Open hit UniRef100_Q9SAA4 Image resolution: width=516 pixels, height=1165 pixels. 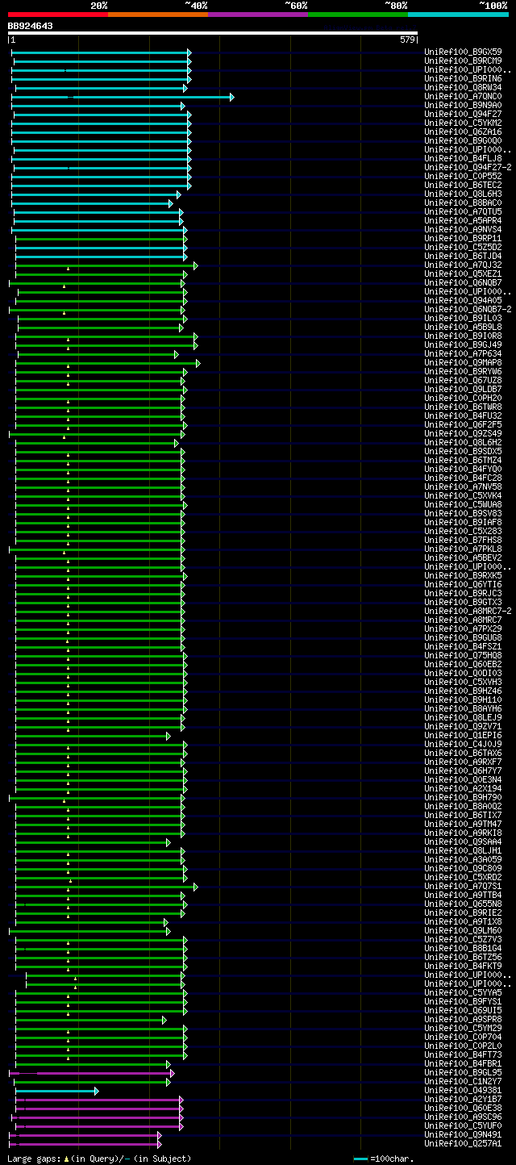pos(464,841)
